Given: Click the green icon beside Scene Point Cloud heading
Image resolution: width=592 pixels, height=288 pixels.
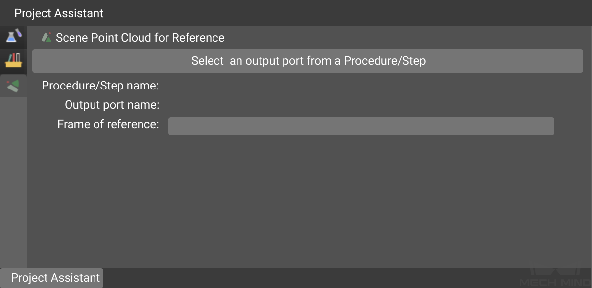Looking at the screenshot, I should click(47, 38).
